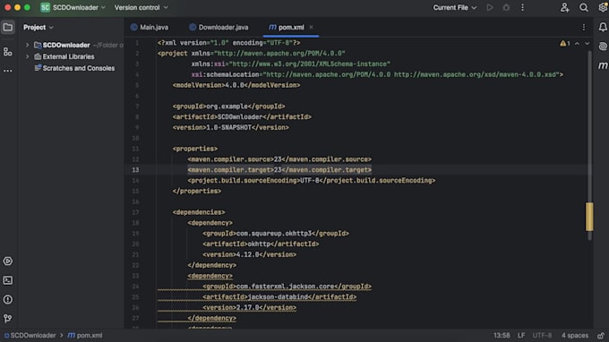
Task: Expand the SCDOwnloader project node
Action: pos(27,45)
